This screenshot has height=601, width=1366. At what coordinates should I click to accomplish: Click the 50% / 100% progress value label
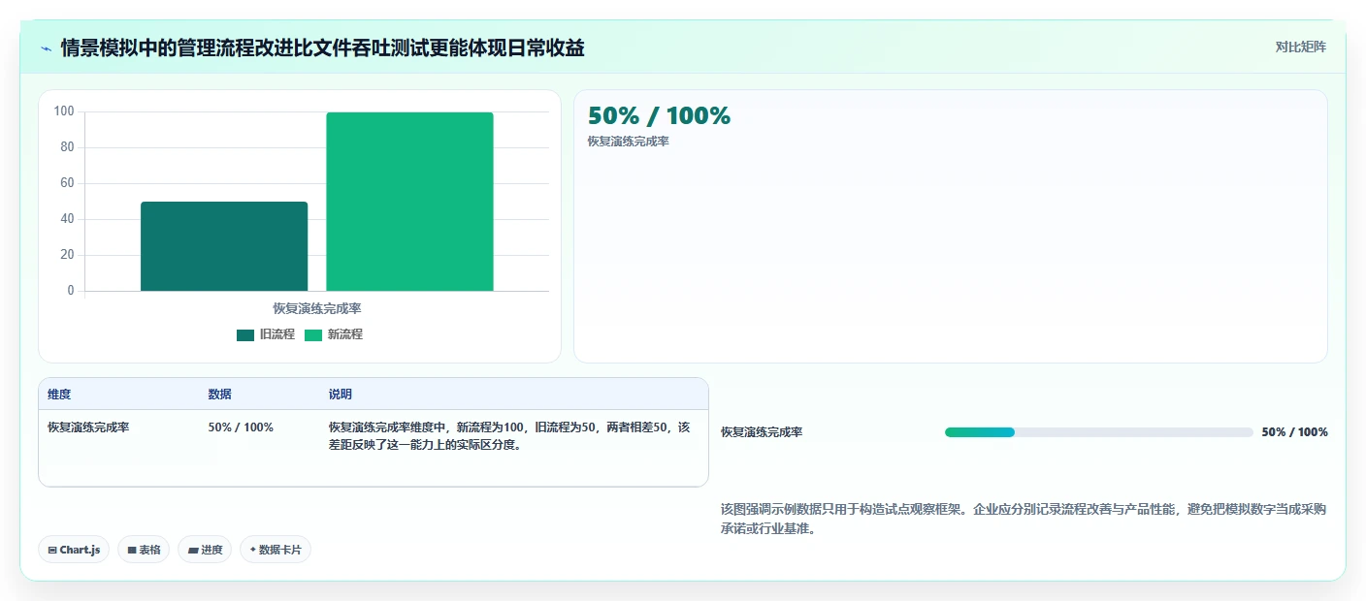point(1294,432)
